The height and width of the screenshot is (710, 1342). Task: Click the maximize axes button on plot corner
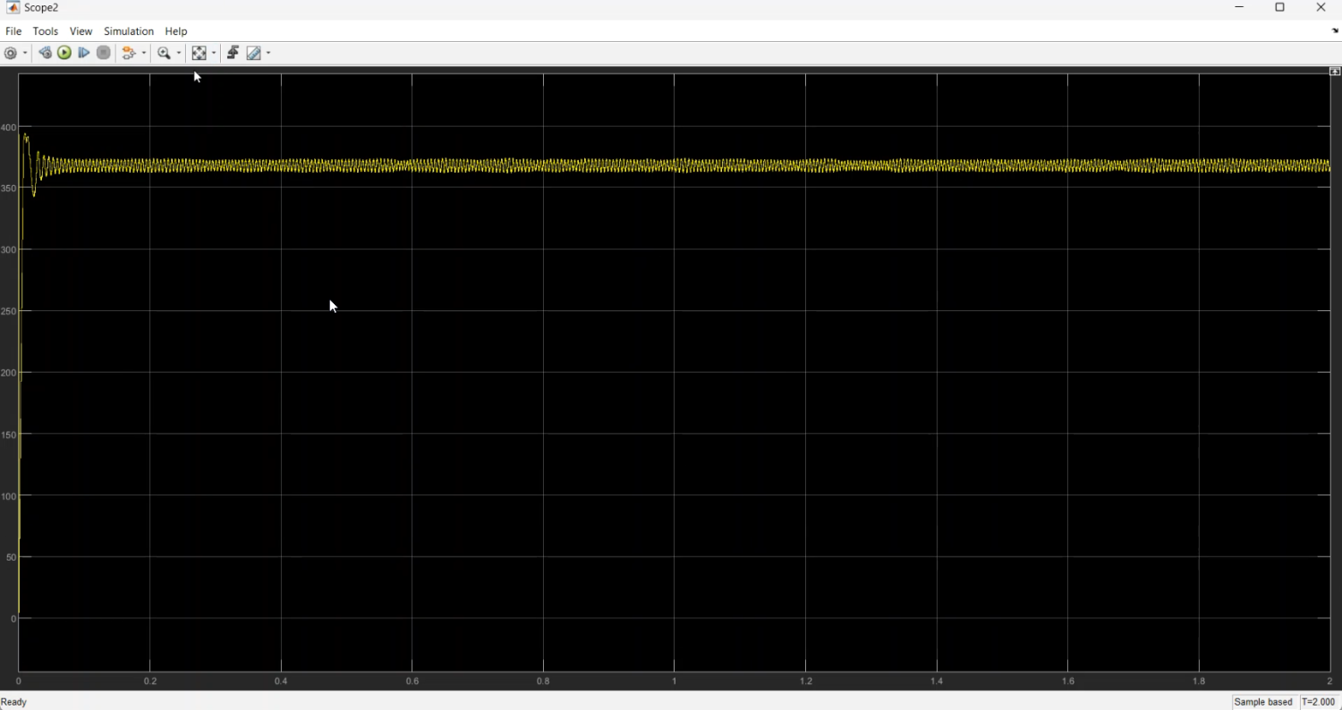pyautogui.click(x=1334, y=72)
